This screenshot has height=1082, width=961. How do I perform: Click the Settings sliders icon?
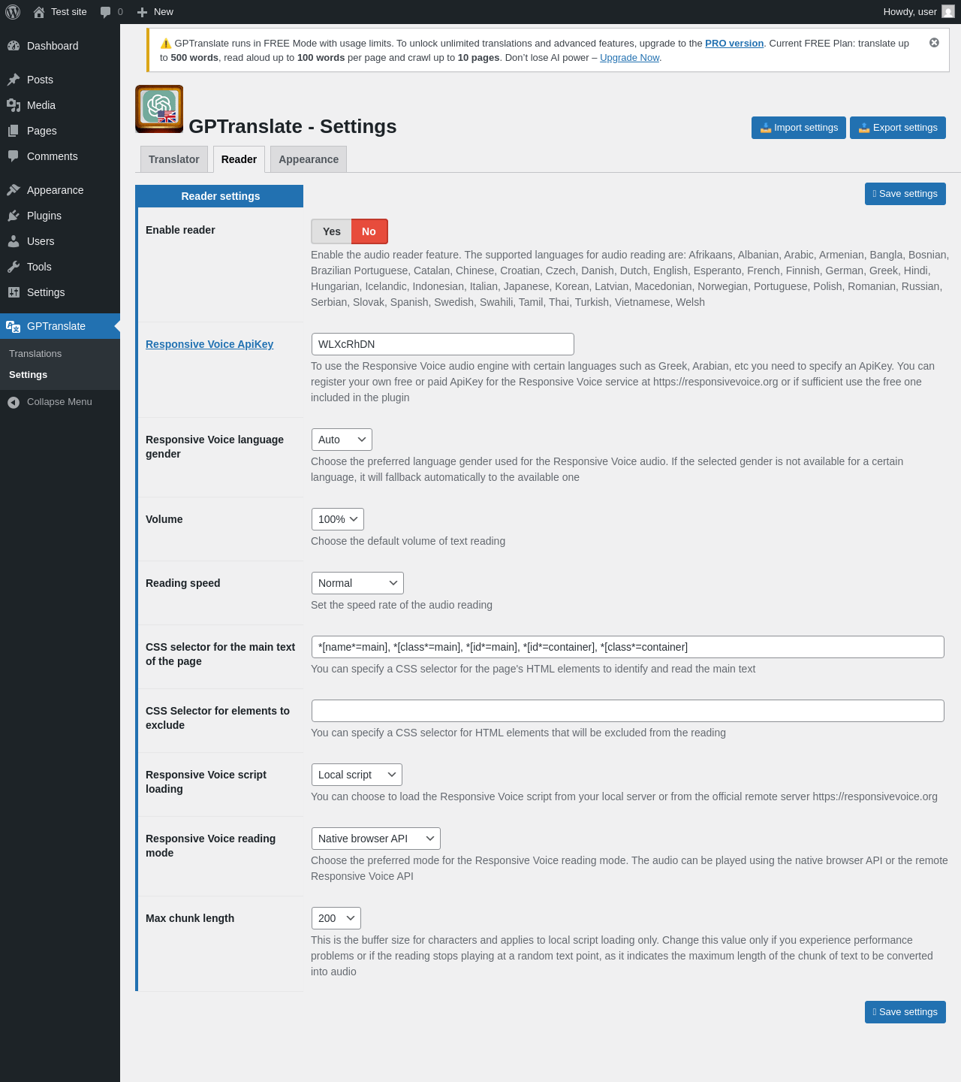coord(14,292)
